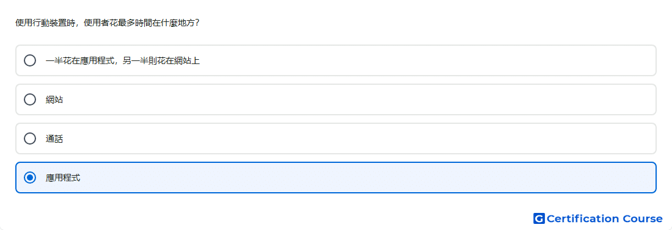Click blank area of highlighted 應用程式 card
The width and height of the screenshot is (672, 230).
click(368, 178)
